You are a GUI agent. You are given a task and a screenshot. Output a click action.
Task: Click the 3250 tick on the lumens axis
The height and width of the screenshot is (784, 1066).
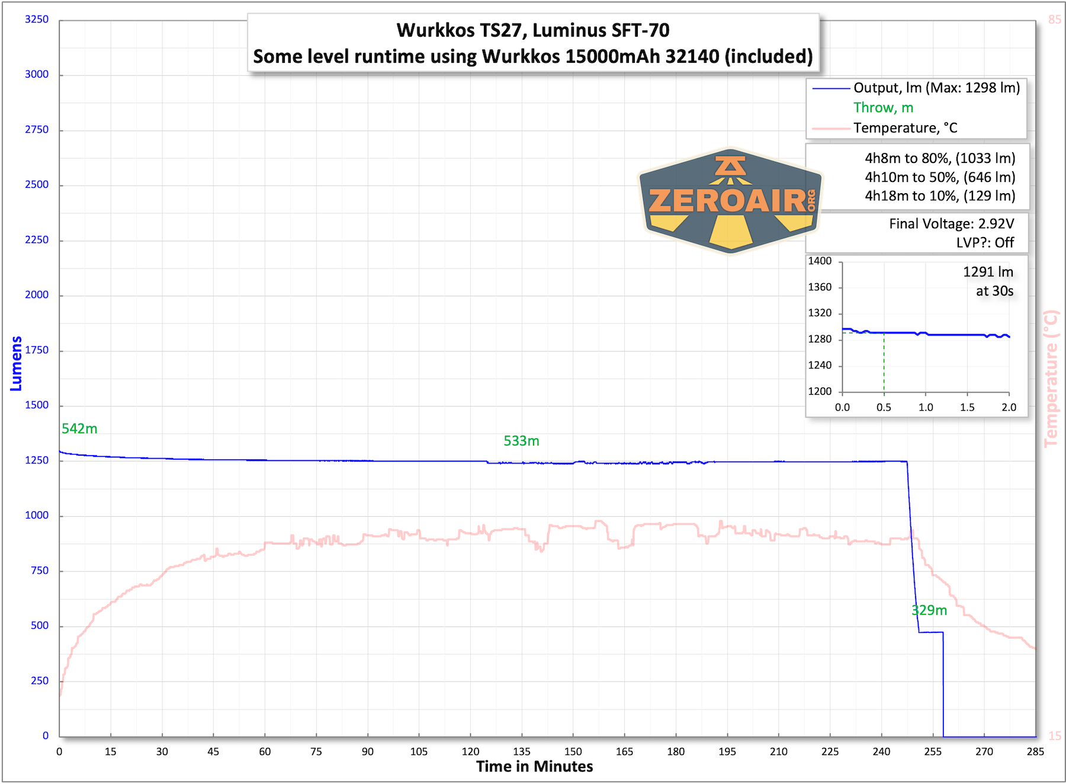(37, 19)
